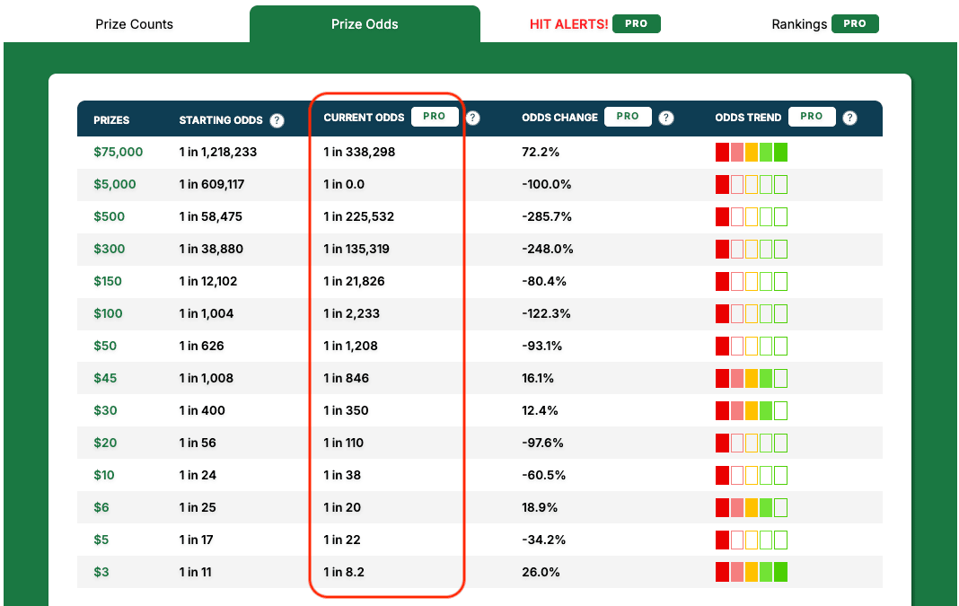959x606 pixels.
Task: Click help icon beside Odds Change header
Action: pos(666,118)
